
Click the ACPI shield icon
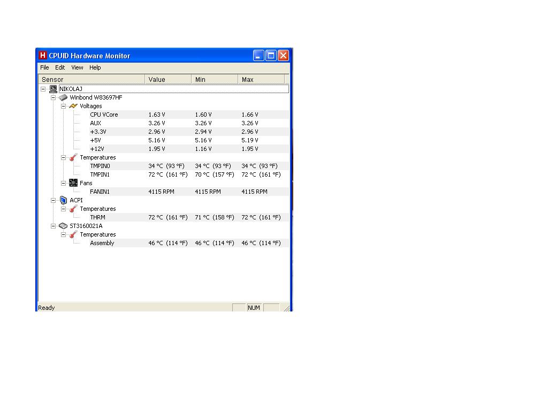[63, 200]
